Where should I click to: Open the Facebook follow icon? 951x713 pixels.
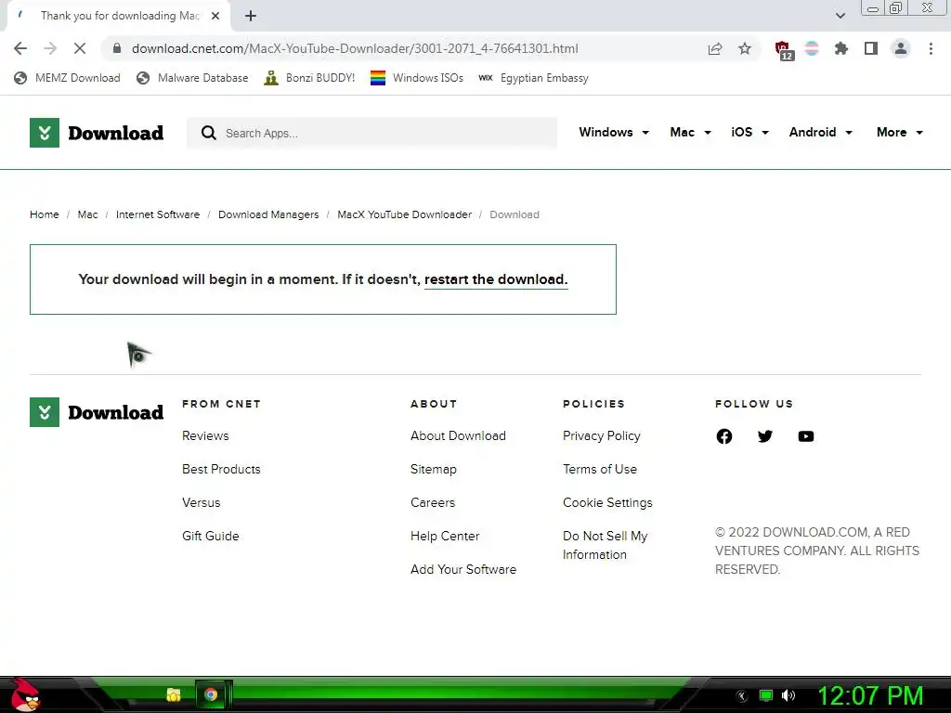pyautogui.click(x=724, y=436)
